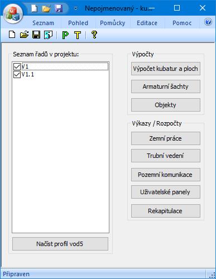The image size is (216, 279).
Task: Select the V1.1 row text
Action: pos(28,75)
